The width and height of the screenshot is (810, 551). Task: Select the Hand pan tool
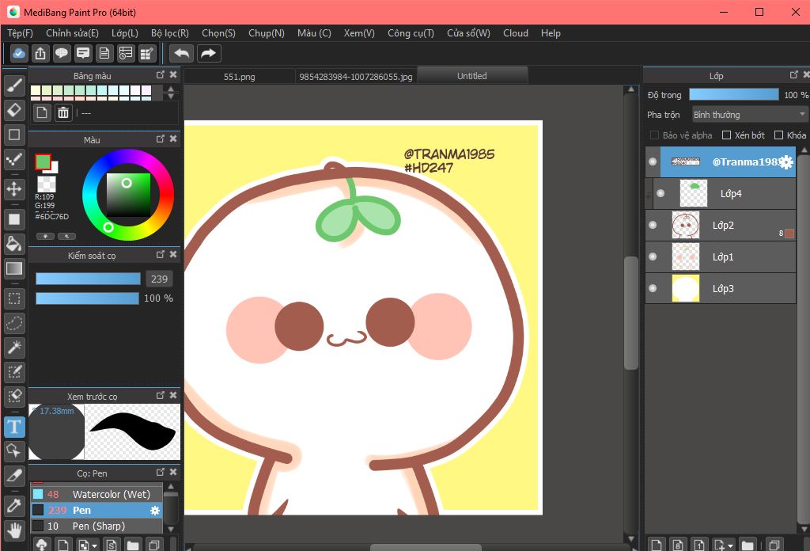13,530
